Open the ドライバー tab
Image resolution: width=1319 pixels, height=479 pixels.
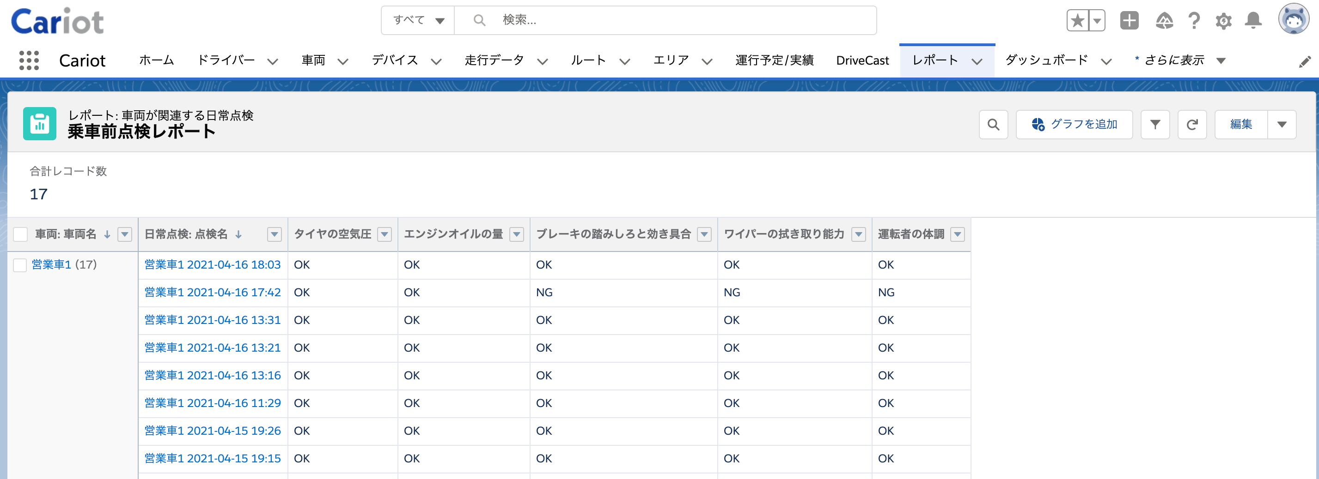click(x=226, y=60)
